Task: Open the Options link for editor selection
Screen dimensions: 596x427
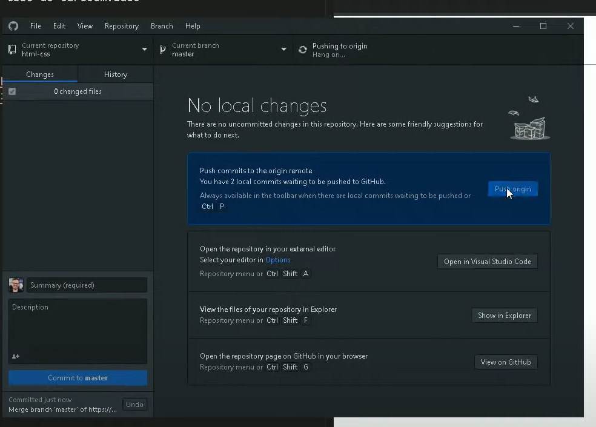Action: [278, 260]
